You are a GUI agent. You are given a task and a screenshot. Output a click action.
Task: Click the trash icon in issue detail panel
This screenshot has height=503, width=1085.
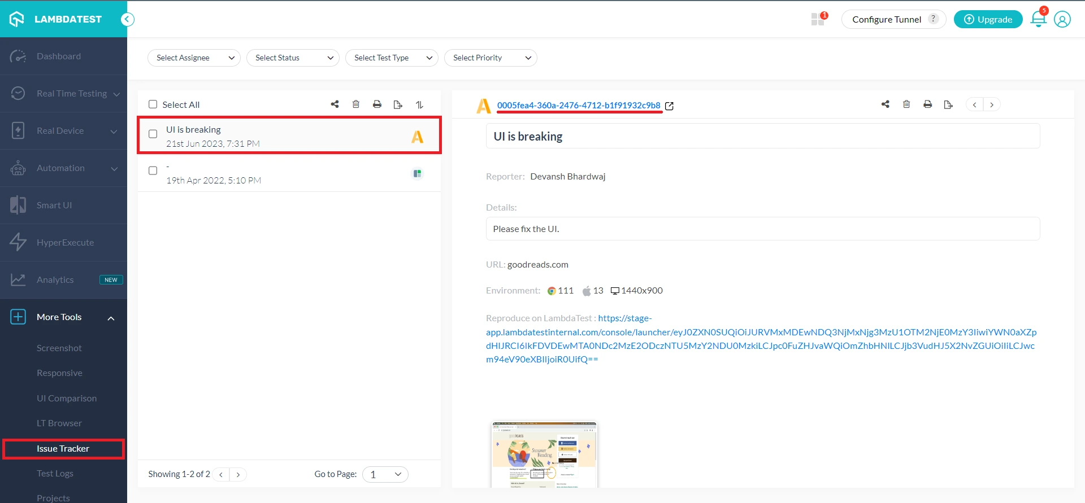(x=906, y=104)
